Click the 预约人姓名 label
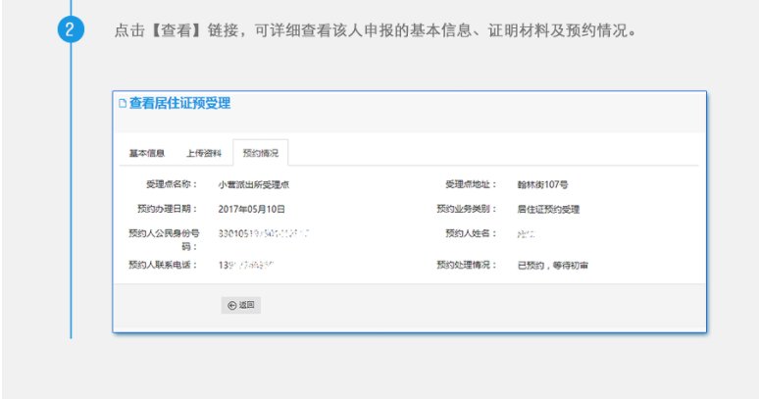Image resolution: width=759 pixels, height=399 pixels. [471, 233]
